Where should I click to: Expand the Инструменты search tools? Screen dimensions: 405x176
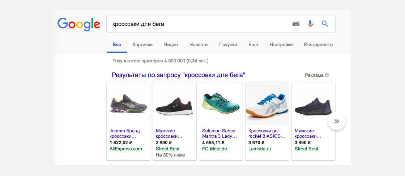click(319, 45)
